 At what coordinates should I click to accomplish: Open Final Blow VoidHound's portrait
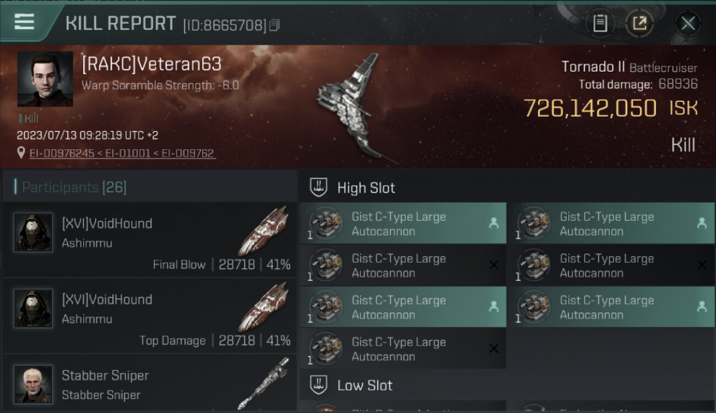(x=33, y=232)
